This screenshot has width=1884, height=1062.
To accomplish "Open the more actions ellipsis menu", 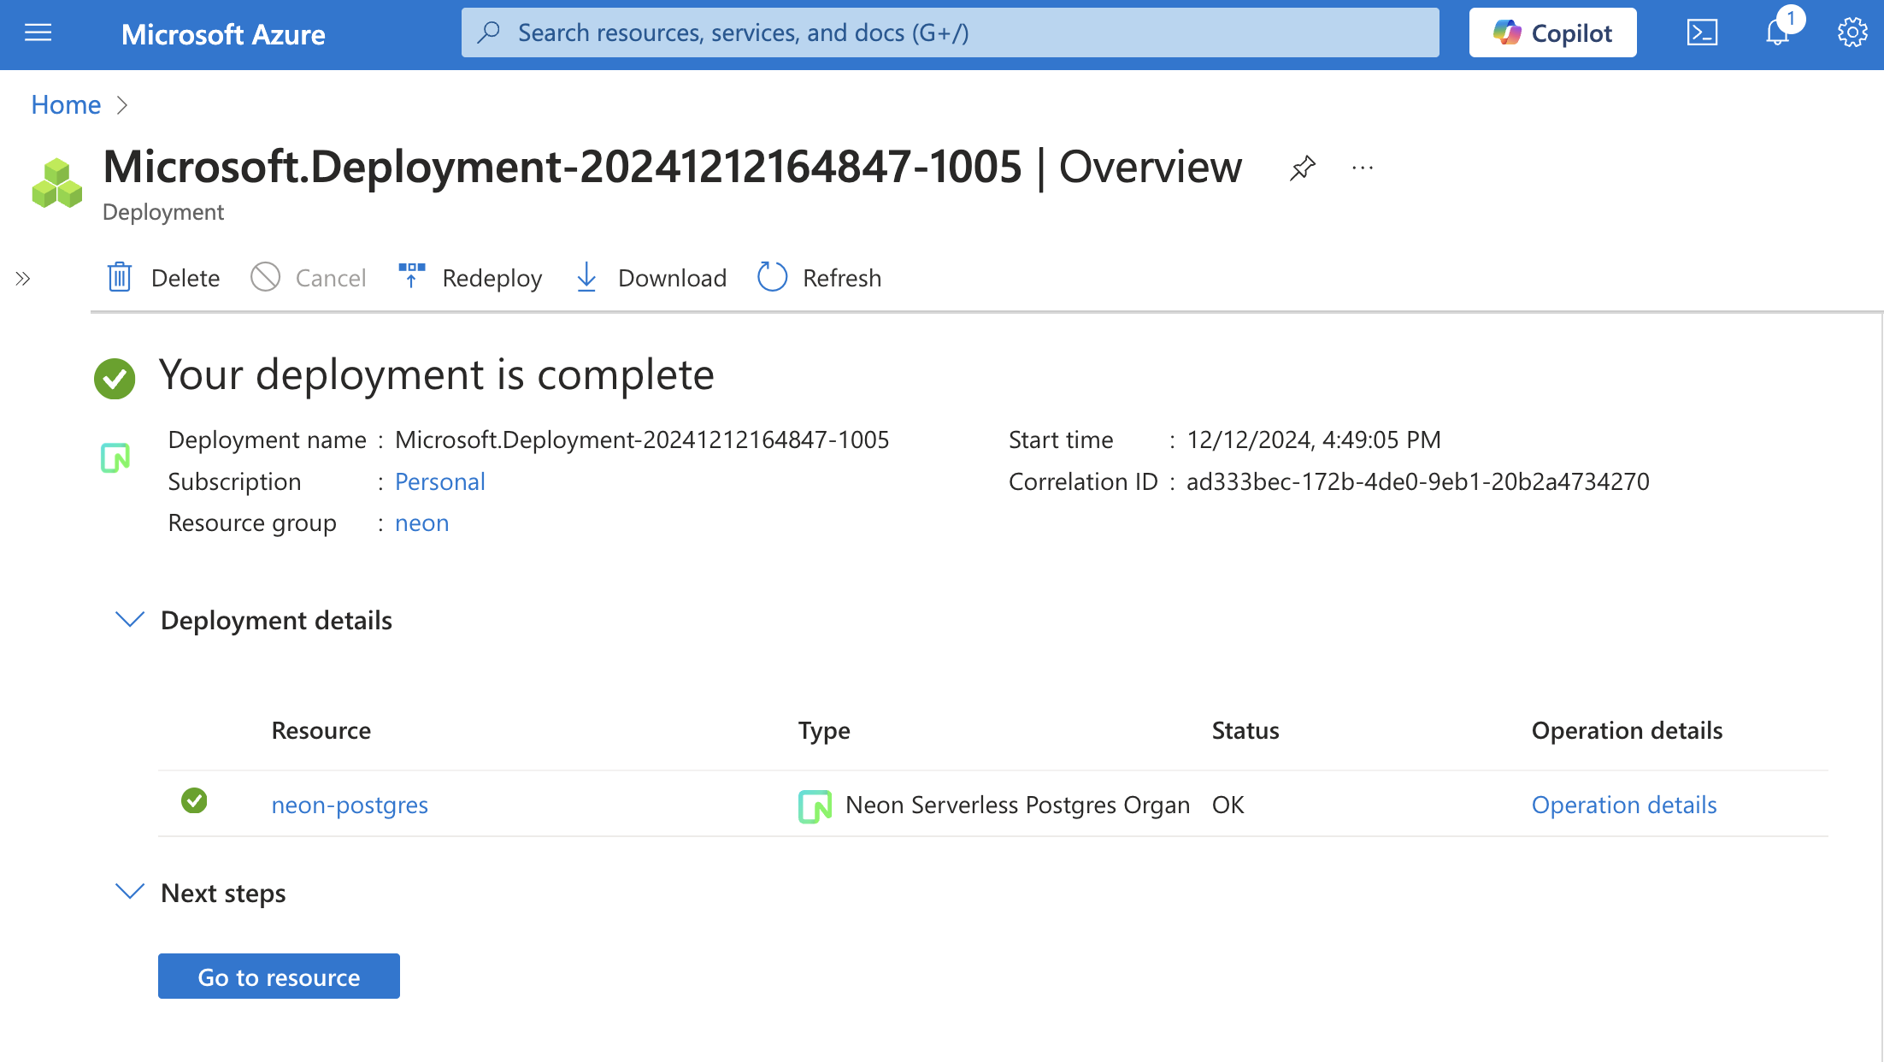I will [x=1362, y=168].
